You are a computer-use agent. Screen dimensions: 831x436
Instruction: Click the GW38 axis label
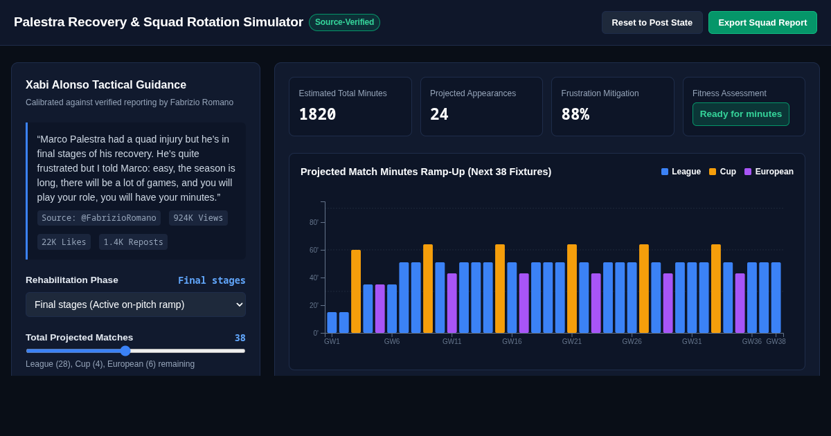tap(776, 341)
